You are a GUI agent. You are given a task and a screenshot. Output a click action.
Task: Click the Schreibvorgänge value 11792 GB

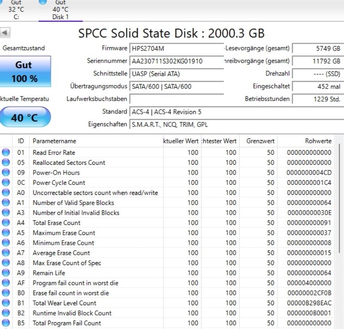318,61
